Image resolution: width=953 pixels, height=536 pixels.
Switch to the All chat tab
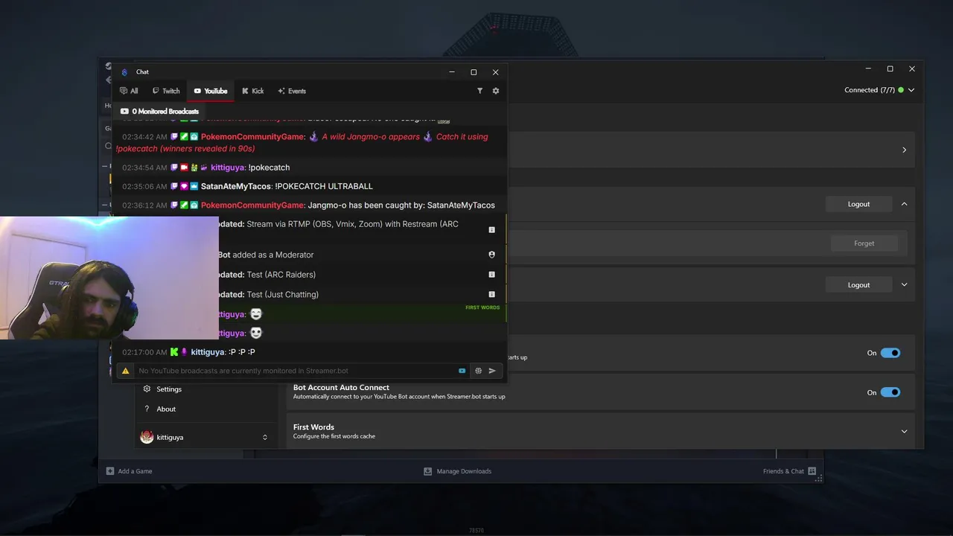tap(129, 91)
